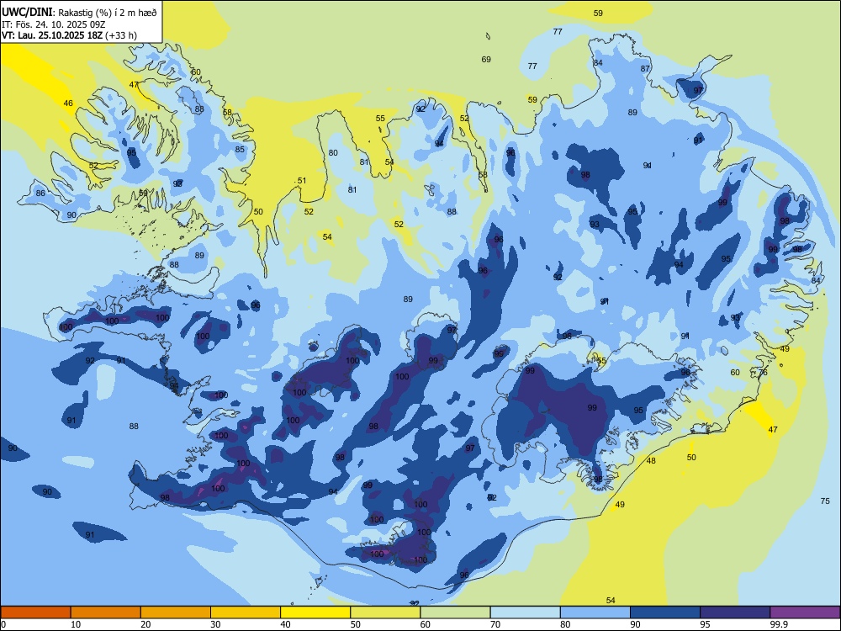841x631 pixels.
Task: Pick the 80–90 medium blue legend swatch
Action: point(595,612)
